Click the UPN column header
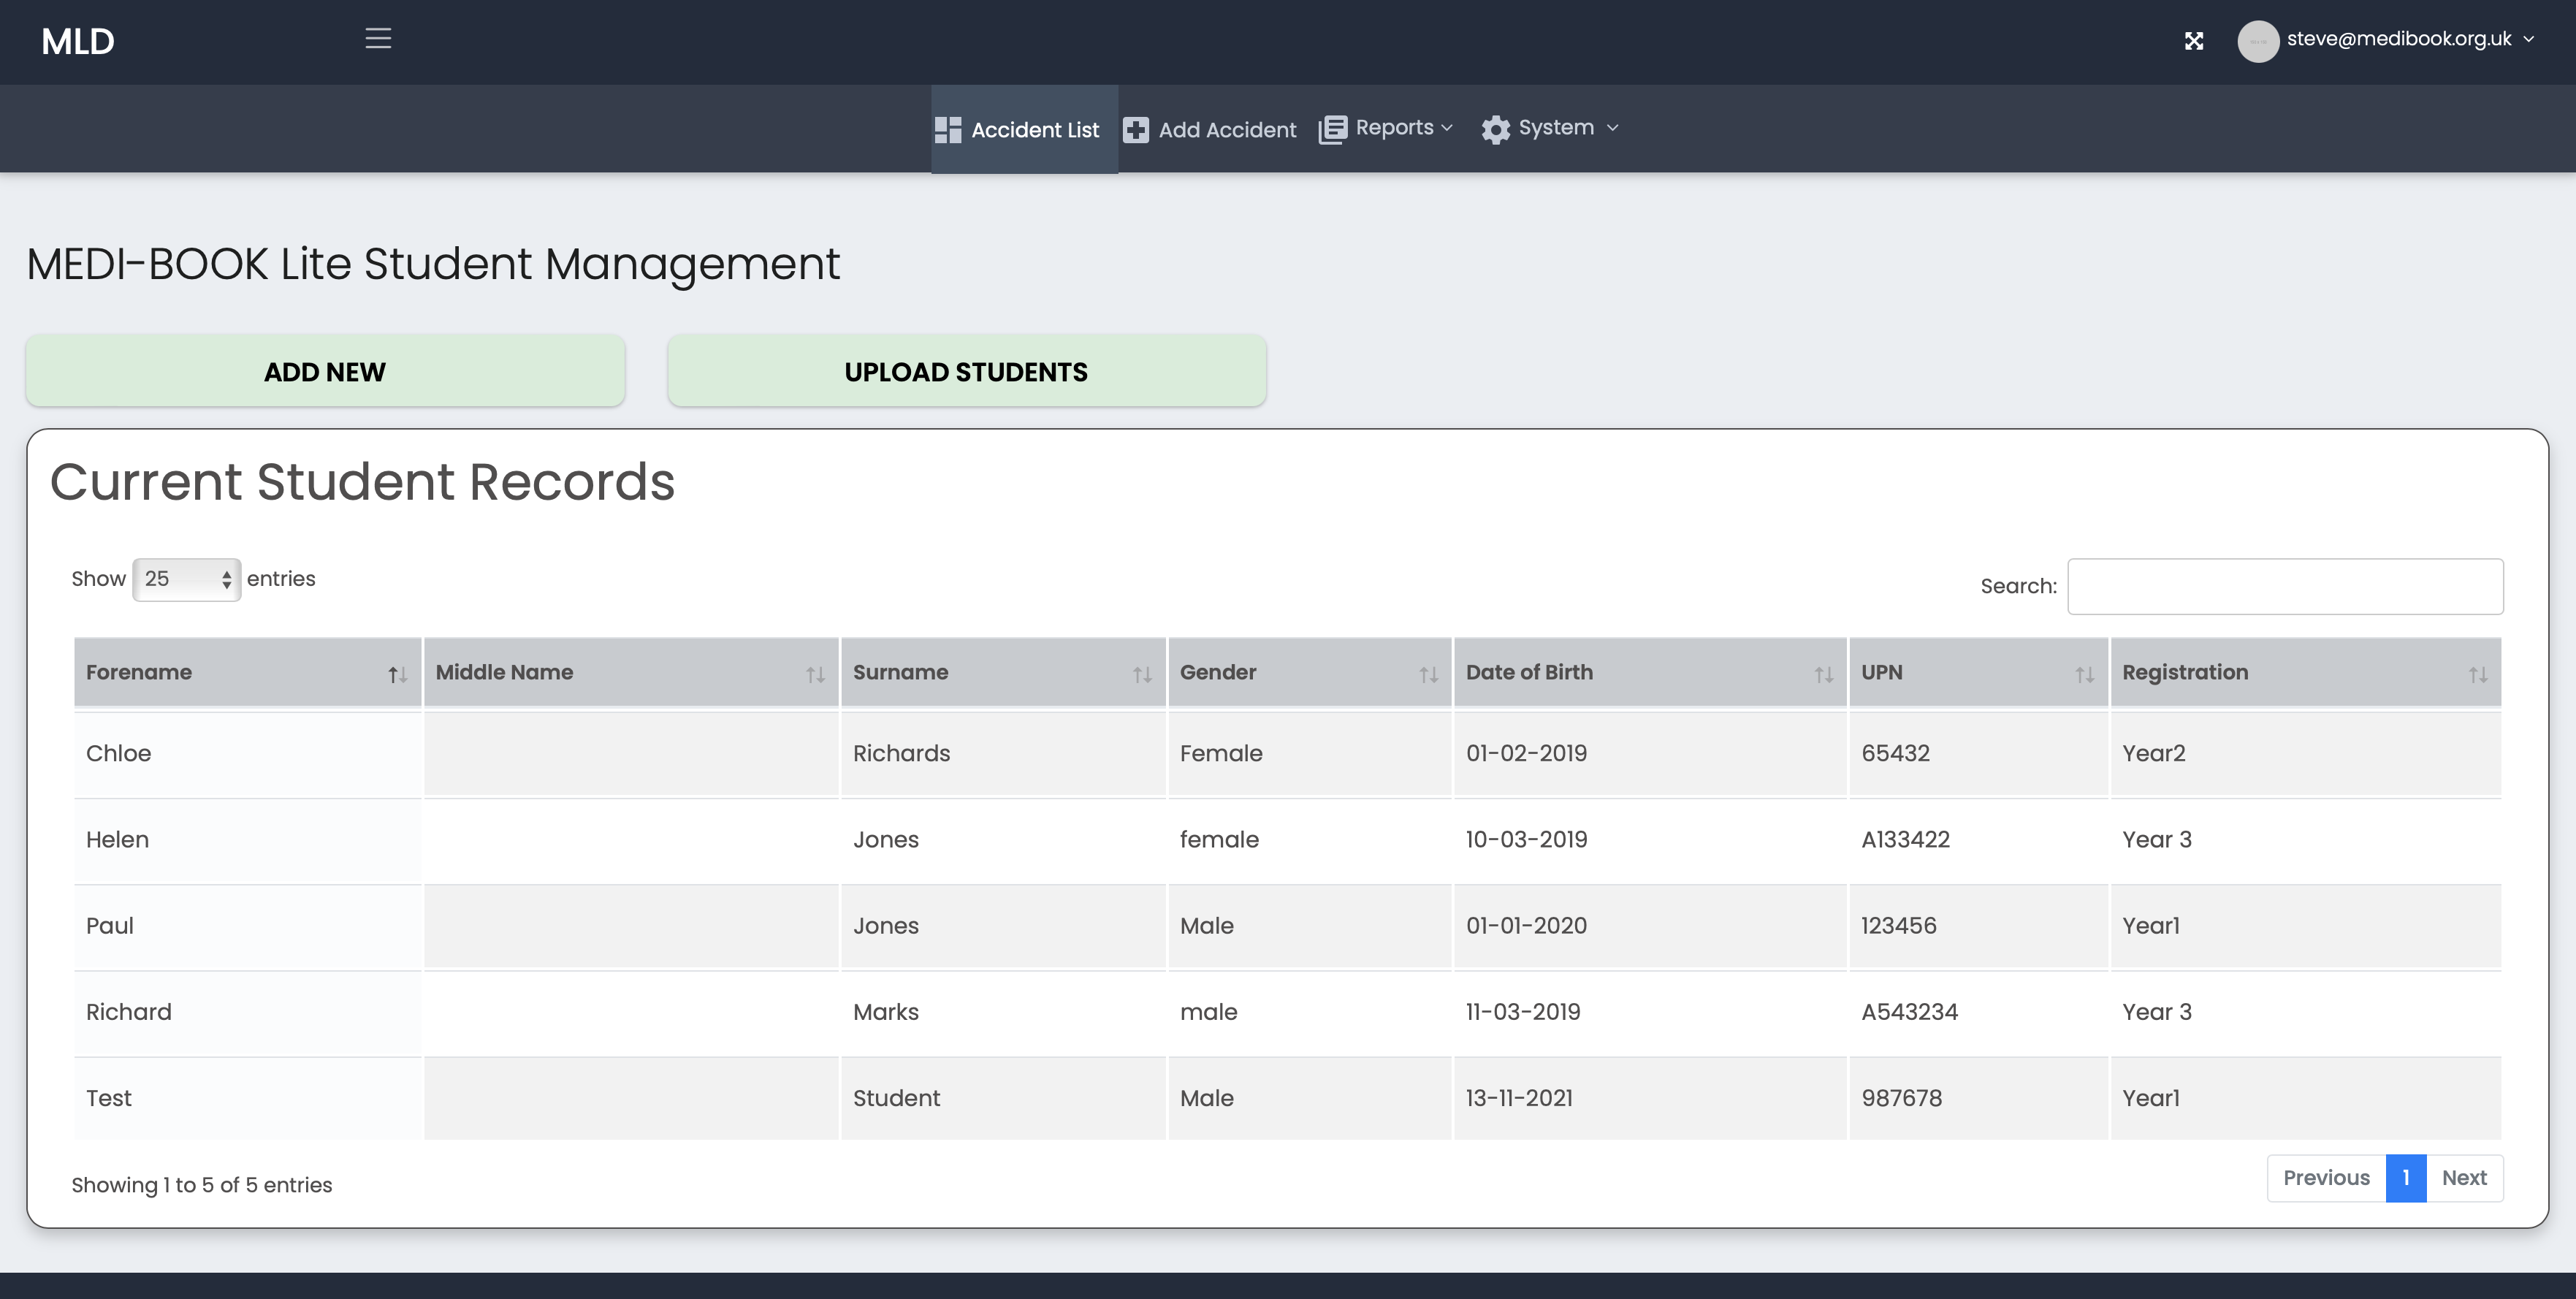The image size is (2576, 1299). [x=1979, y=672]
